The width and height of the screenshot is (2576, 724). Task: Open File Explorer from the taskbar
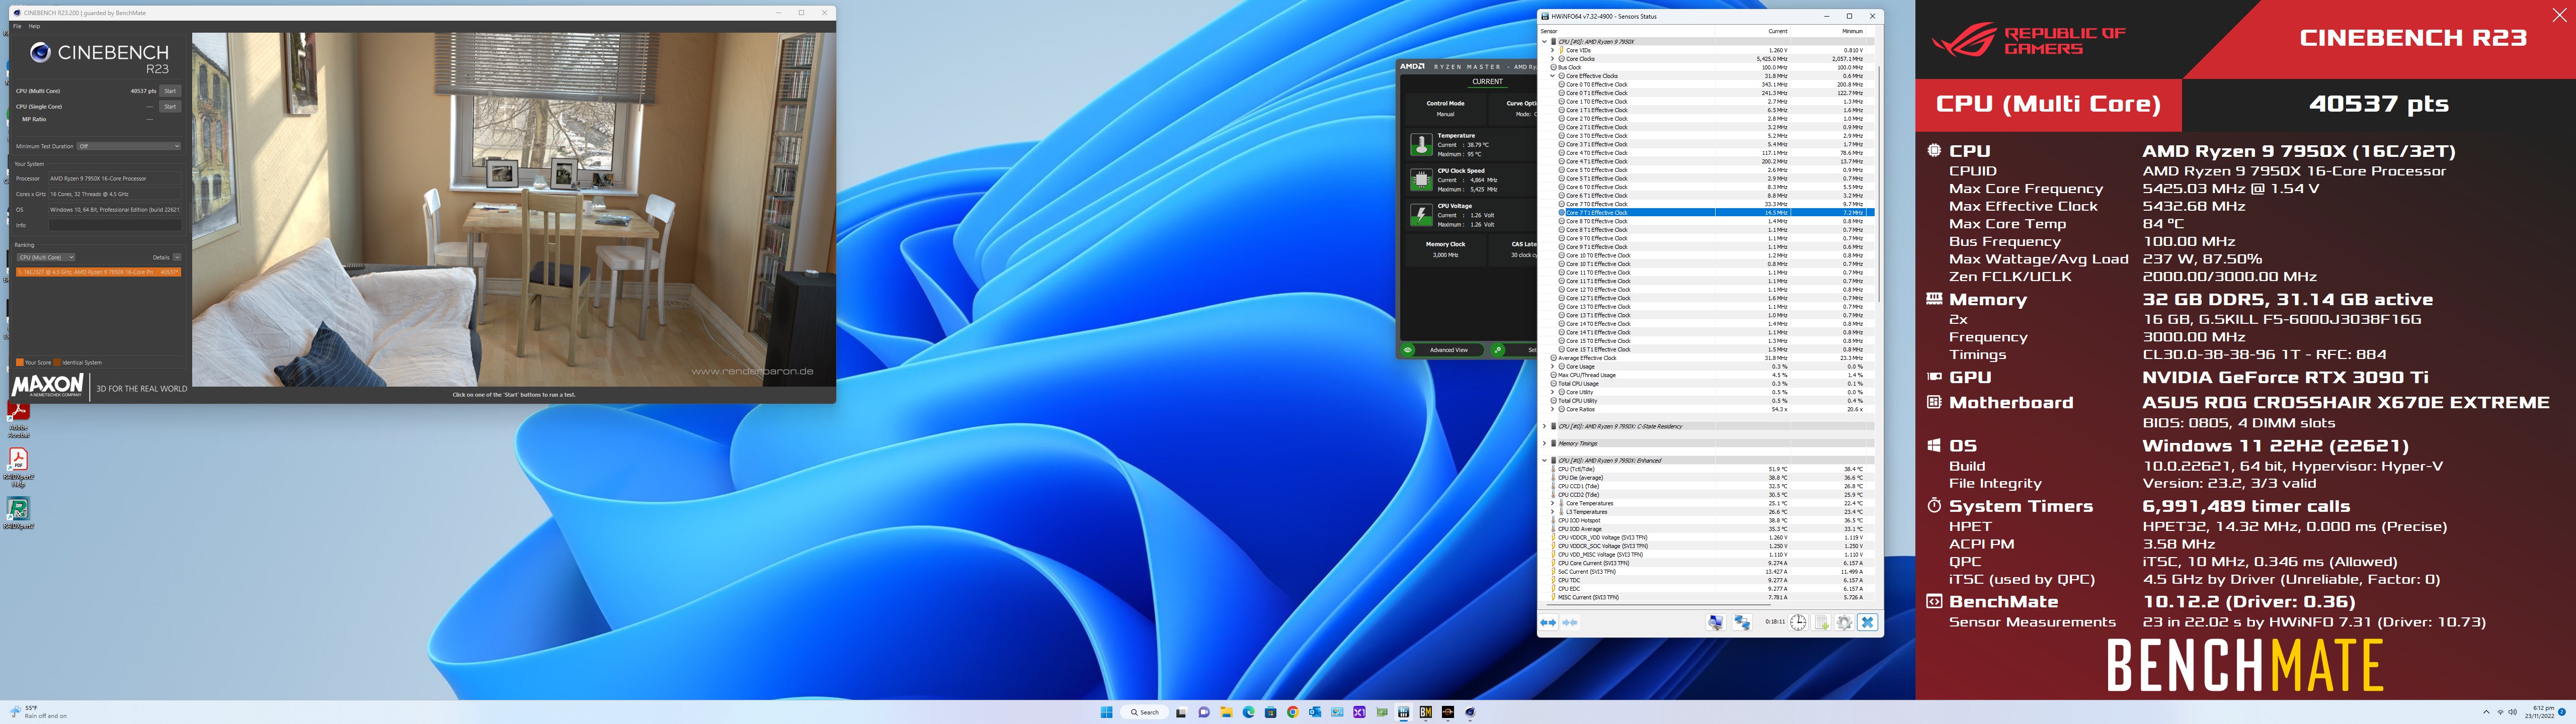[x=1226, y=712]
